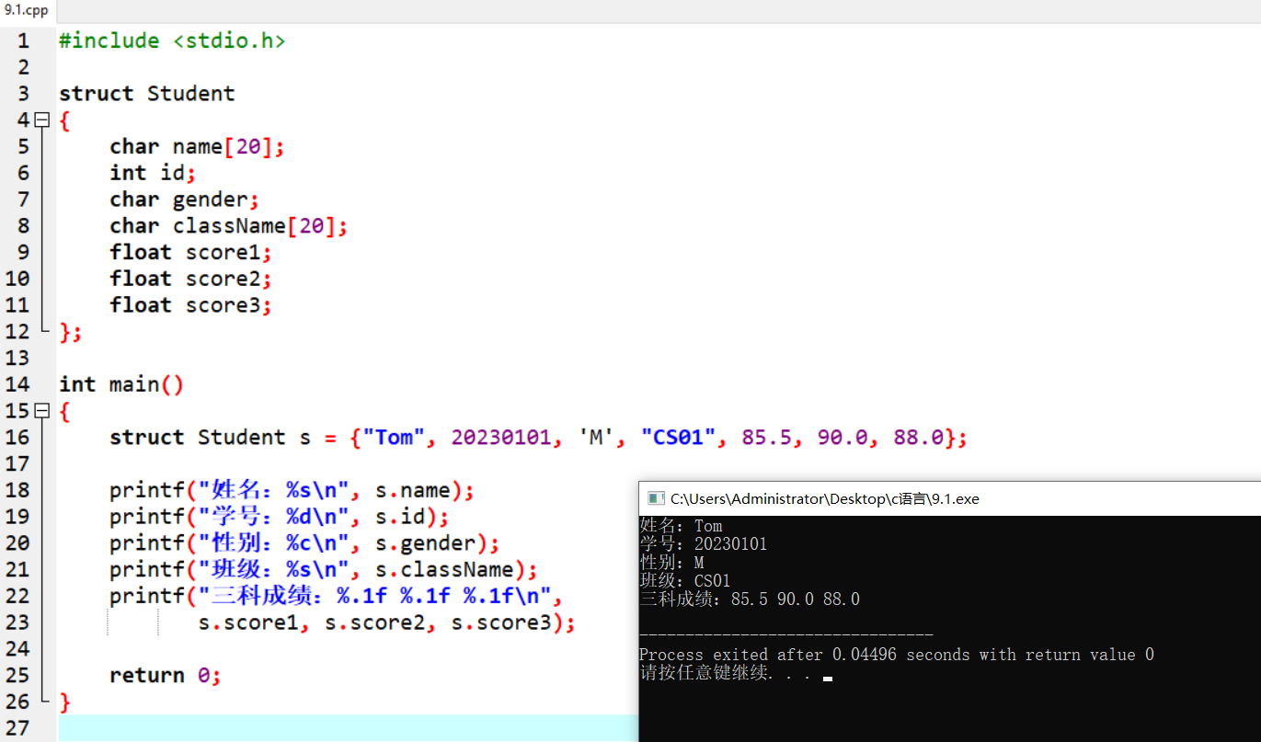Click the console title path ending 9.1.exe
Screen dimensions: 1261x742
coord(824,499)
